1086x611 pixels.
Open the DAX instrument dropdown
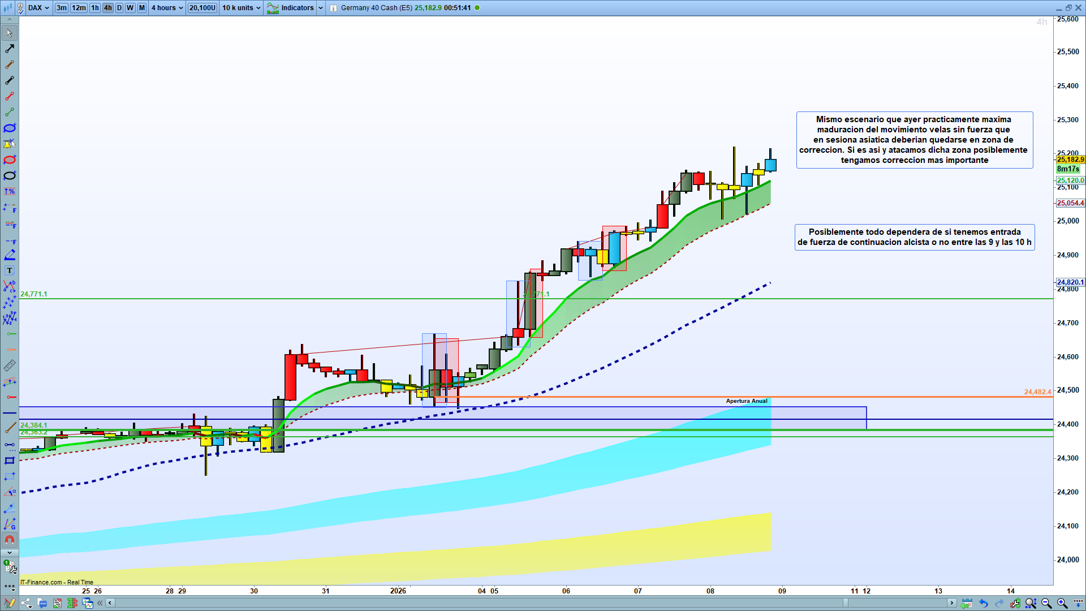[x=39, y=8]
